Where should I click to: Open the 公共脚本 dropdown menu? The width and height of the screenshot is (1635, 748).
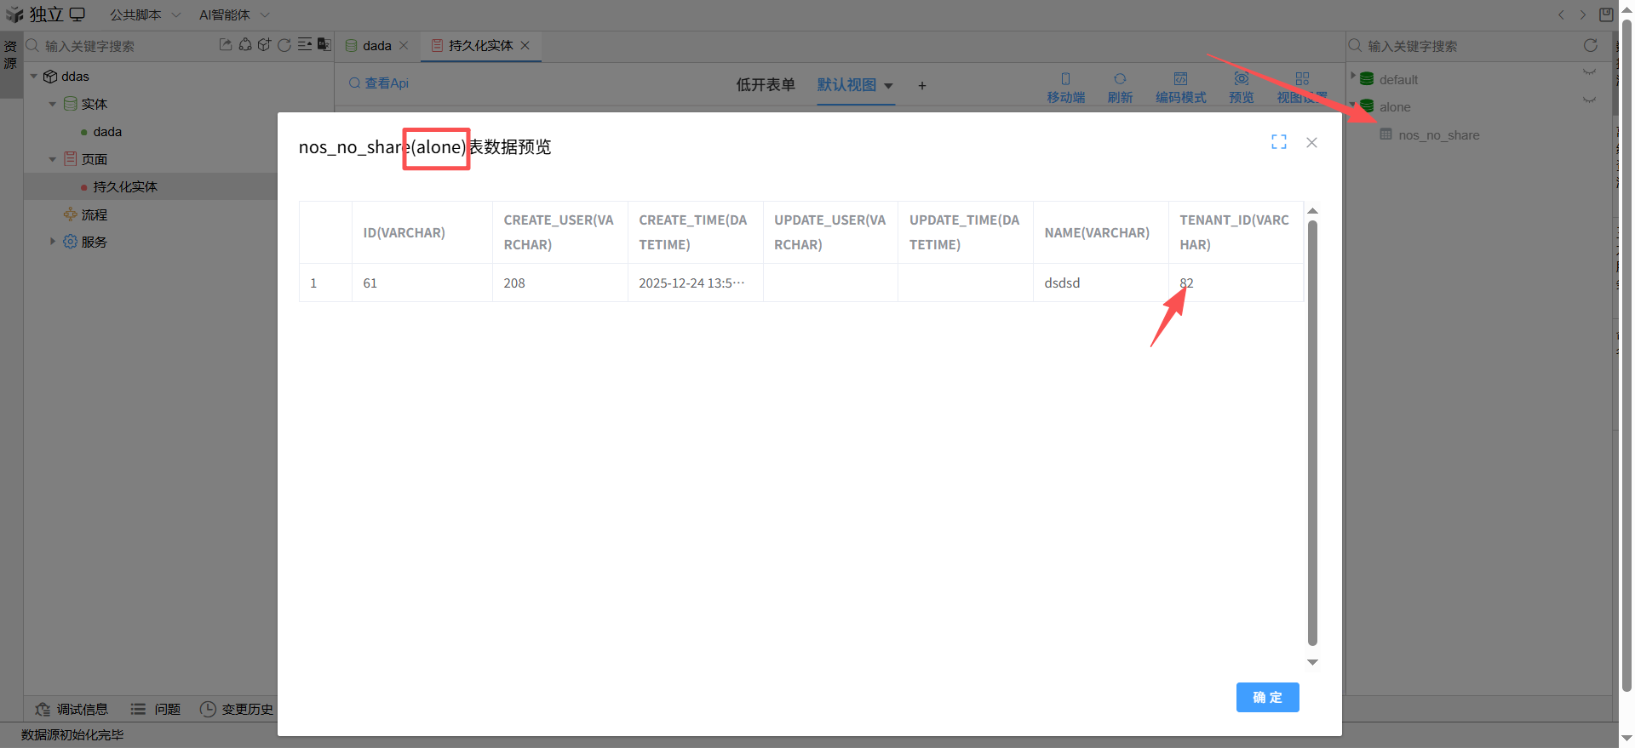(145, 14)
